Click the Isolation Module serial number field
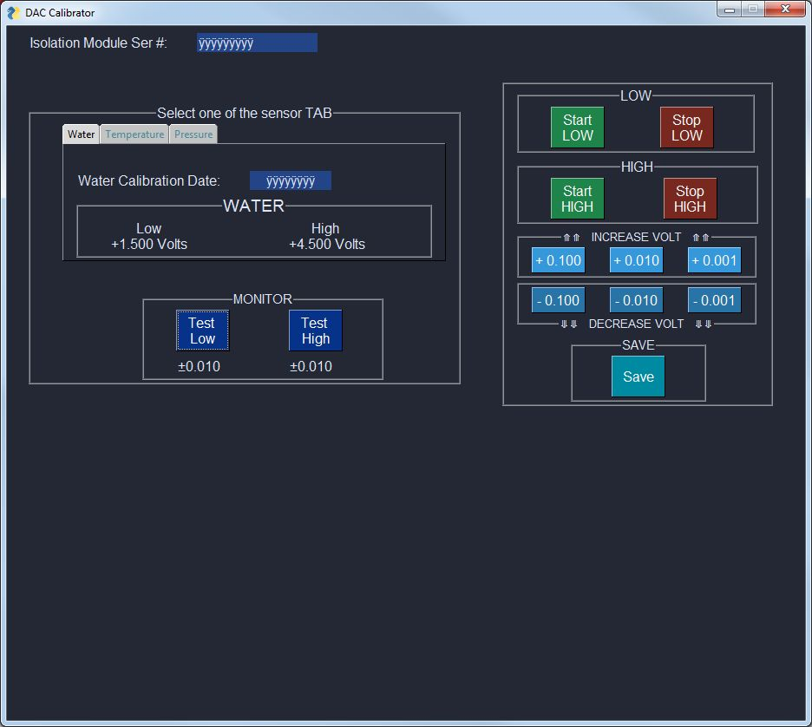 pyautogui.click(x=257, y=43)
